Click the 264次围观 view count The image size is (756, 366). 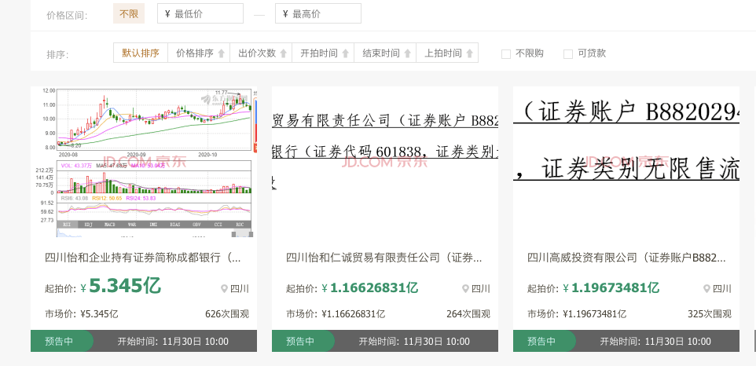(468, 314)
